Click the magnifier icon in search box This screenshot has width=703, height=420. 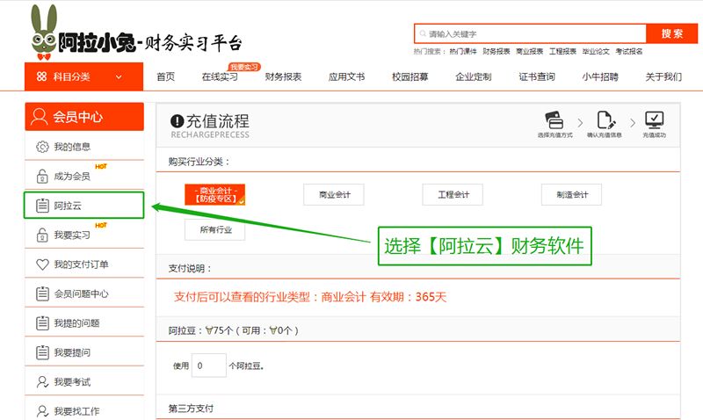(423, 33)
